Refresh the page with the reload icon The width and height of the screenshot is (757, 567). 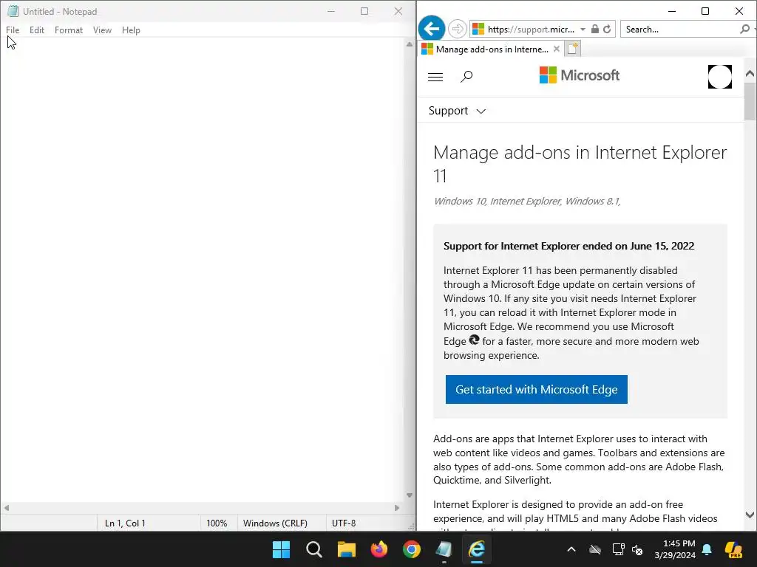(x=608, y=29)
